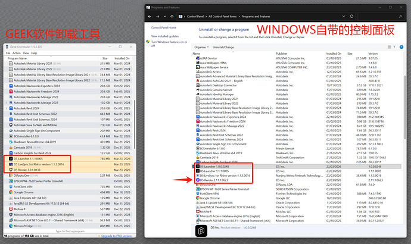Open the view options dropdown arrow in Programs and Features
411x244 pixels.
click(x=394, y=47)
